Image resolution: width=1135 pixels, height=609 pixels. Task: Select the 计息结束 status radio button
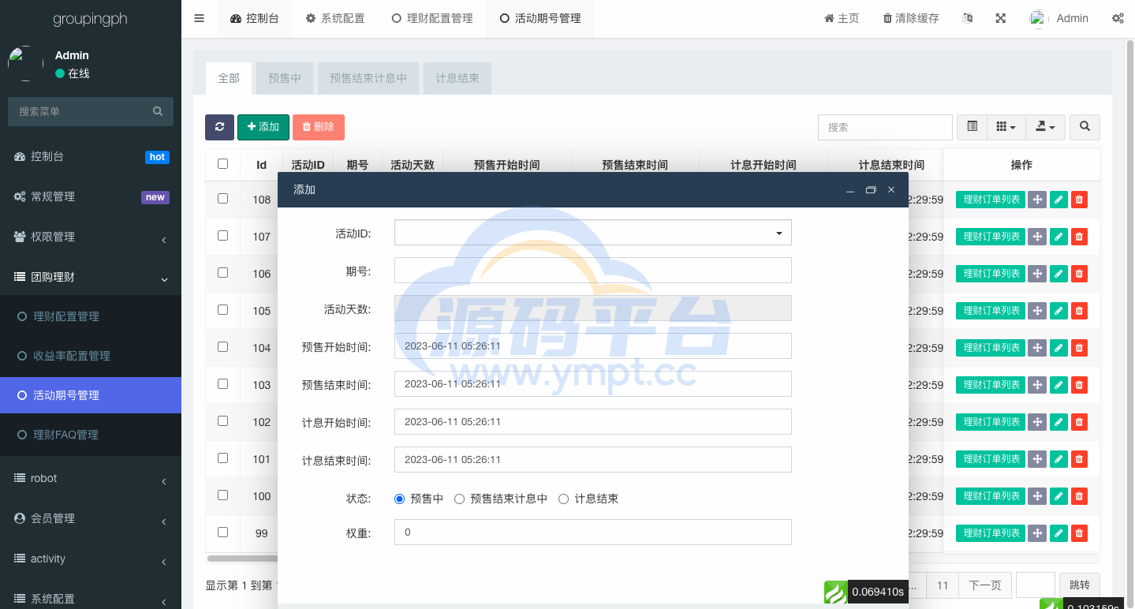[x=563, y=499]
